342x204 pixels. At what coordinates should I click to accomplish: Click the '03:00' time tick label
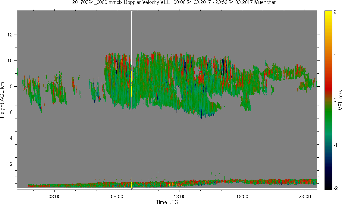pyautogui.click(x=54, y=196)
